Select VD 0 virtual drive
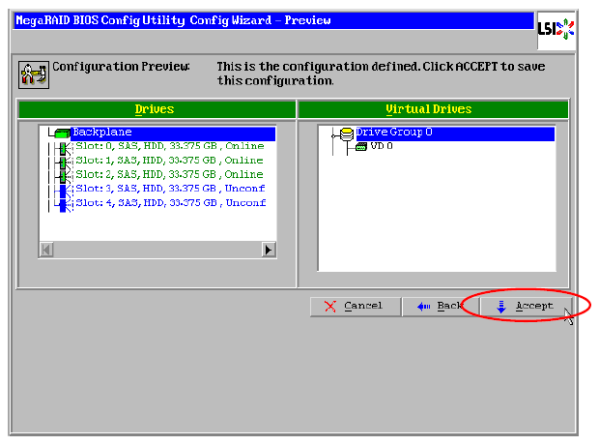The image size is (599, 445). [382, 146]
